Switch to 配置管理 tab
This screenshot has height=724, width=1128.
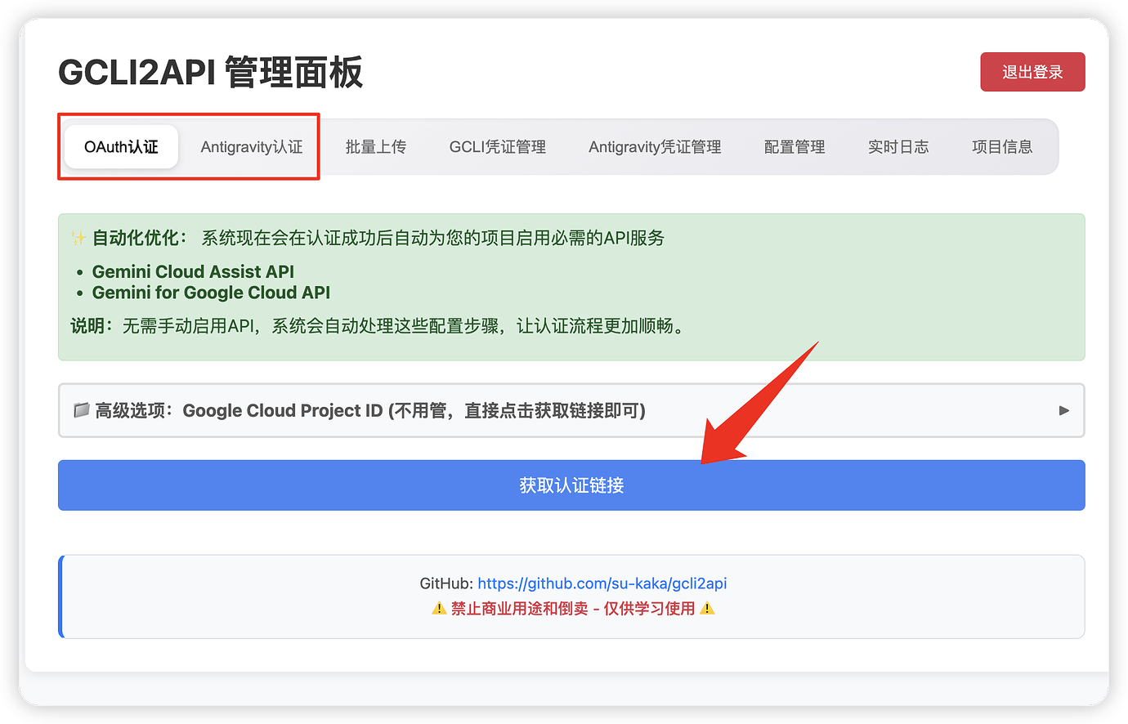coord(795,147)
